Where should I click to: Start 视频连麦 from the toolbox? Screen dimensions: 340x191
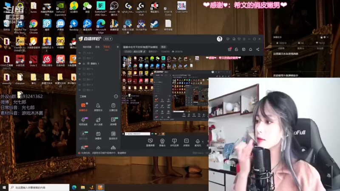point(83,121)
